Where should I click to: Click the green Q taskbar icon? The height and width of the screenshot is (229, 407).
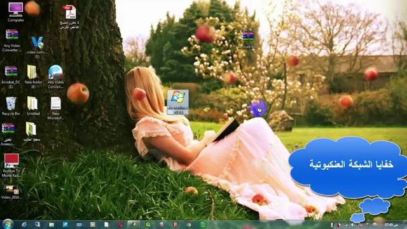click(148, 225)
